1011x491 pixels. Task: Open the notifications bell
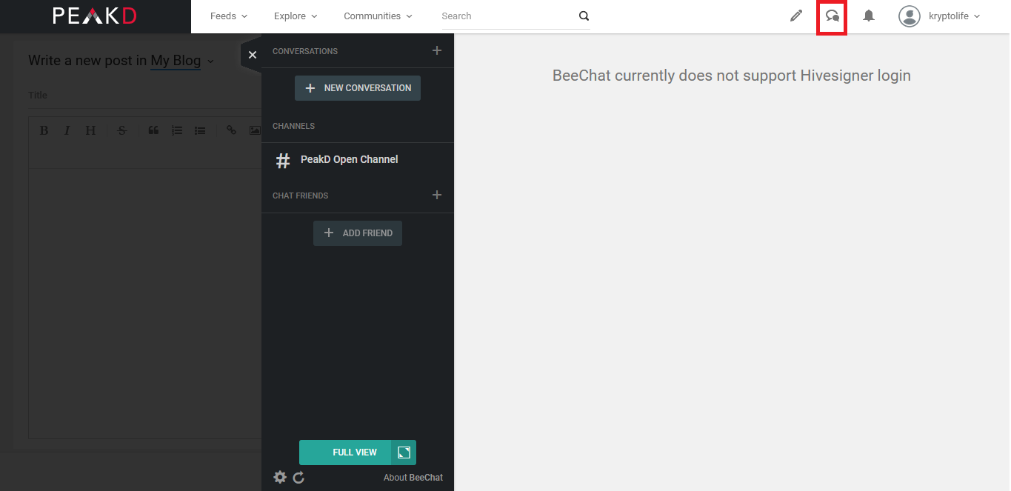[869, 16]
